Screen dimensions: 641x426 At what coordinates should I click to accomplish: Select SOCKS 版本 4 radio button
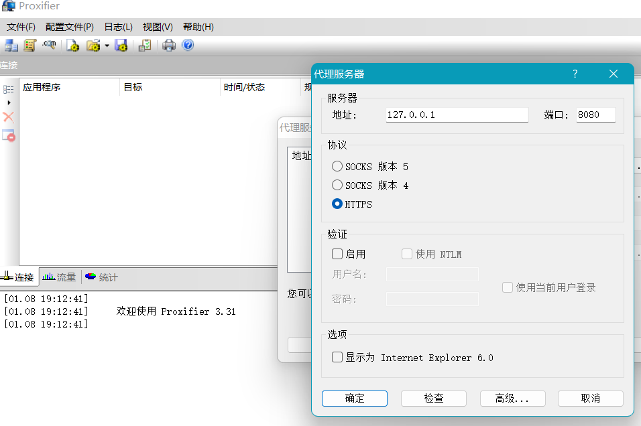(x=337, y=185)
